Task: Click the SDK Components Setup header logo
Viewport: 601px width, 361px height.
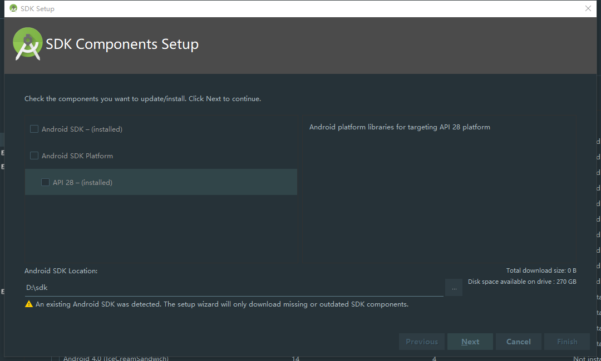Action: [x=28, y=44]
